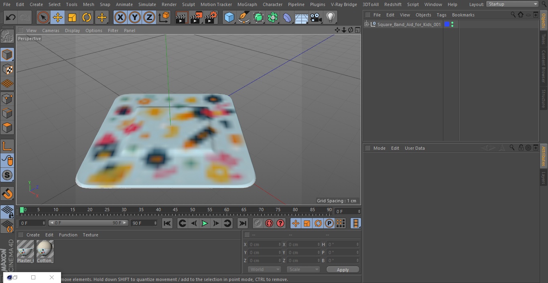548x283 pixels.
Task: Open the spline pen tool
Action: tap(244, 18)
